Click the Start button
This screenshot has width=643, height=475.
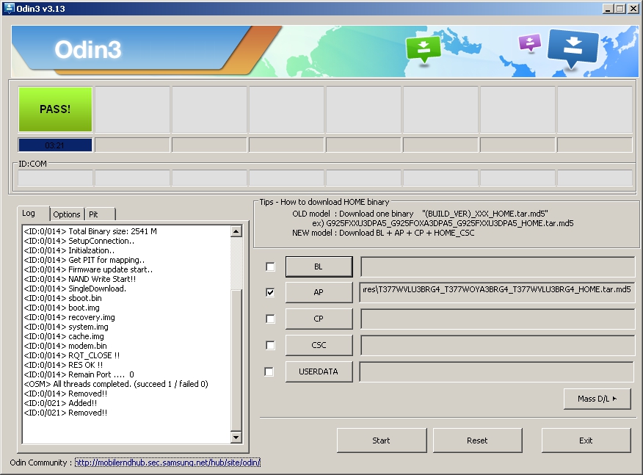point(382,440)
